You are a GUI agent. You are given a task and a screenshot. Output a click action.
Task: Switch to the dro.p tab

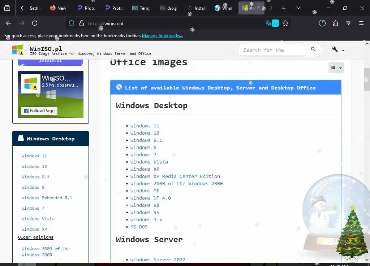169,8
